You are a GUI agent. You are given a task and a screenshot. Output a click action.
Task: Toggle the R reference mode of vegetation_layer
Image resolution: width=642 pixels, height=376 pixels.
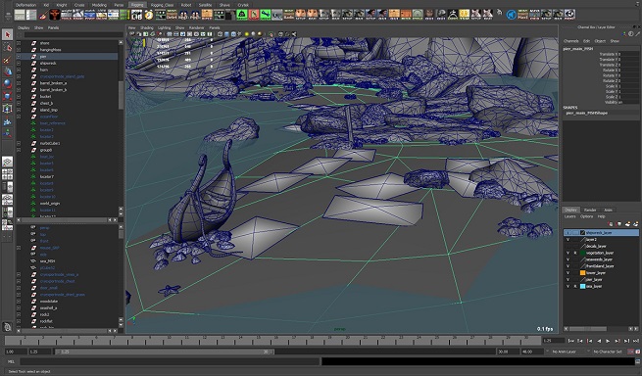[x=574, y=253]
